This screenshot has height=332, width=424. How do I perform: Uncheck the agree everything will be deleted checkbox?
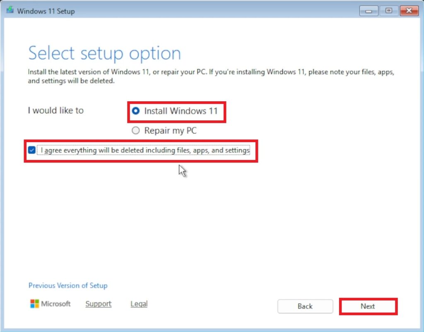click(x=31, y=150)
